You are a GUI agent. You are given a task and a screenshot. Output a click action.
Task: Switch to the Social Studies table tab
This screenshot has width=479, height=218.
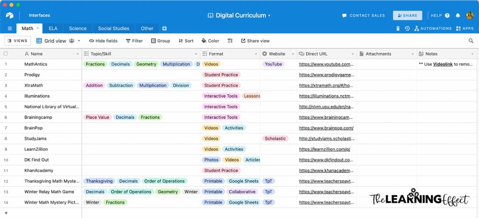pyautogui.click(x=114, y=28)
